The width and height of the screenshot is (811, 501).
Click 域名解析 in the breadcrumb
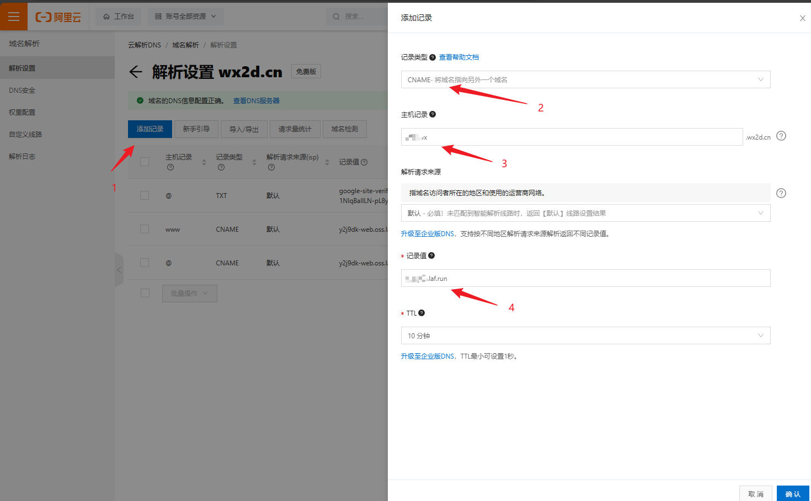(185, 45)
